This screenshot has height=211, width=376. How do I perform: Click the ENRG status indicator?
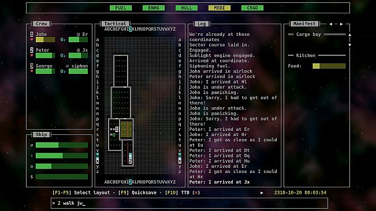click(x=154, y=8)
